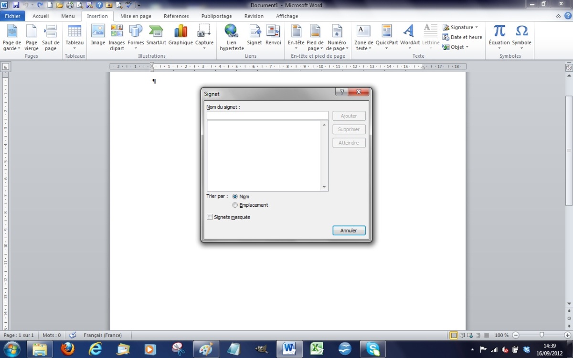Viewport: 573px width, 358px height.
Task: Switch to the Références tab
Action: point(176,16)
